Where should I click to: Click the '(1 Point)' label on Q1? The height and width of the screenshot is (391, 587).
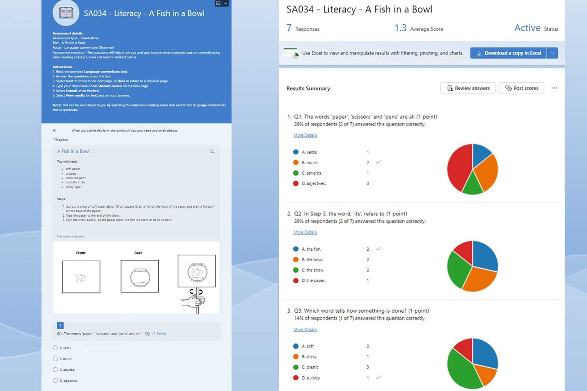pyautogui.click(x=159, y=334)
